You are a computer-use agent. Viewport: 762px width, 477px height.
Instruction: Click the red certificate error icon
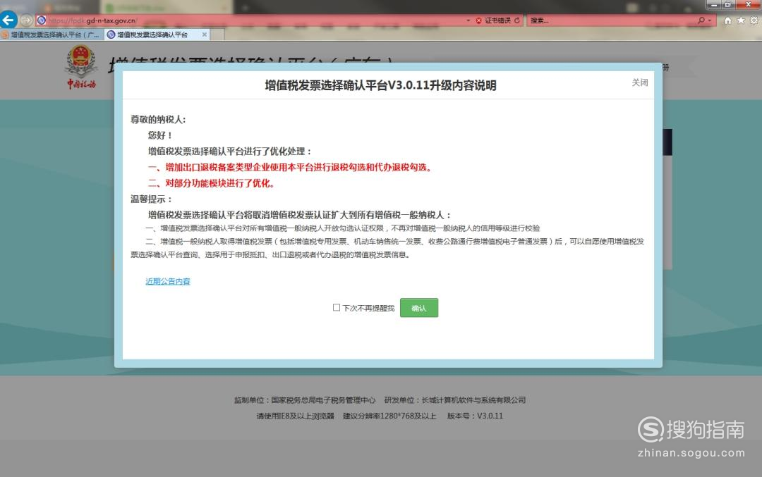coord(478,20)
